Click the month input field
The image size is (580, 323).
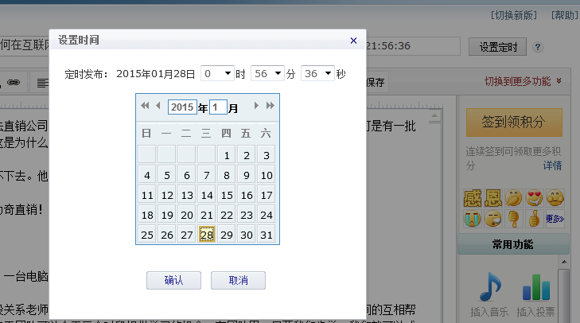[218, 107]
